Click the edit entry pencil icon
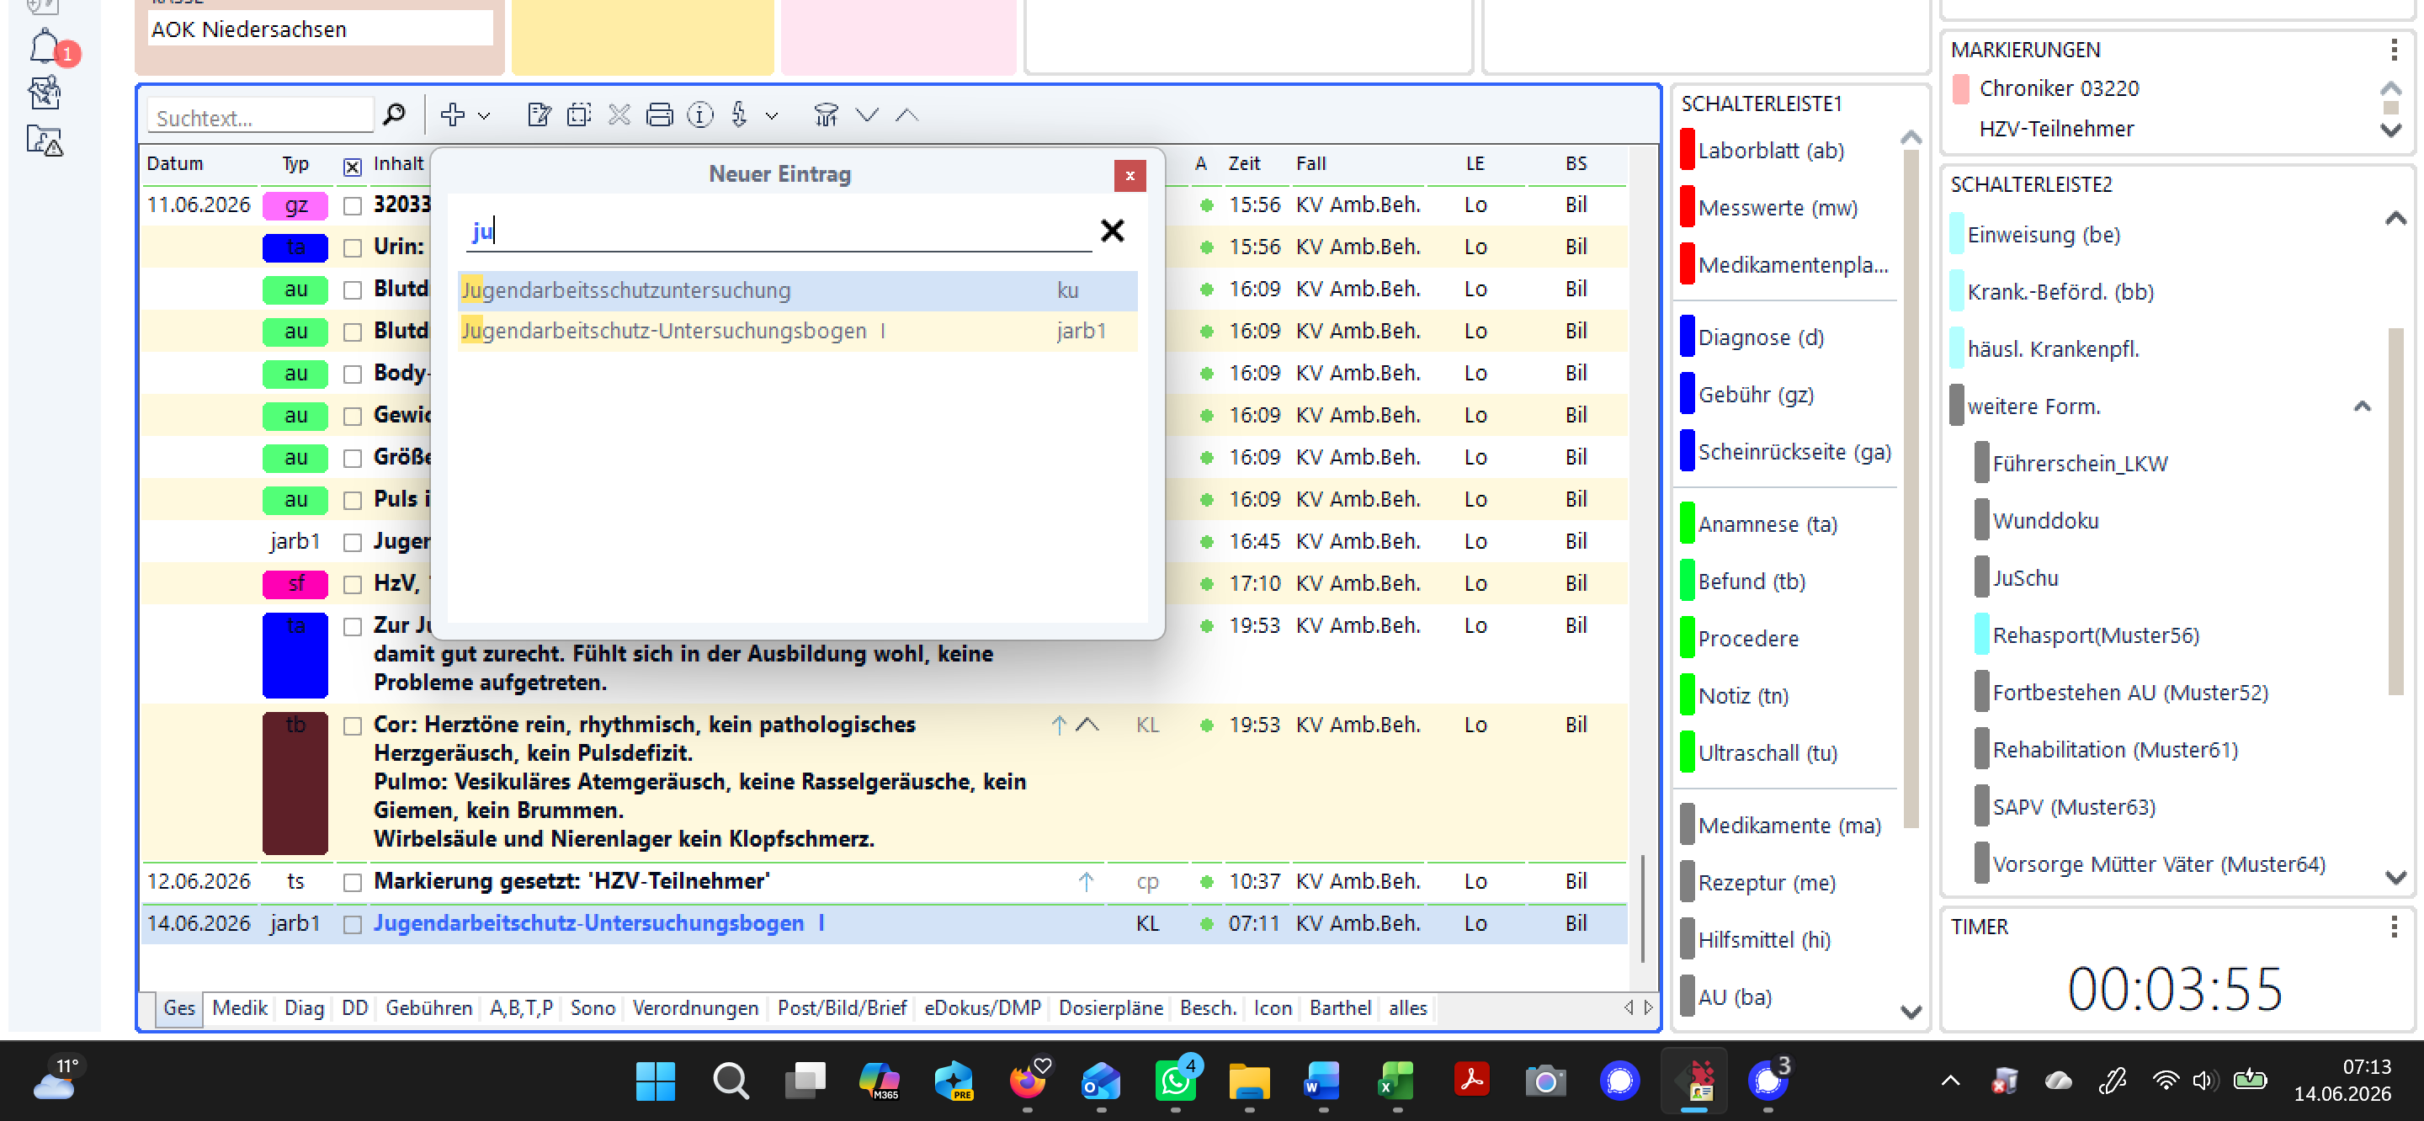Viewport: 2424px width, 1121px height. click(540, 114)
